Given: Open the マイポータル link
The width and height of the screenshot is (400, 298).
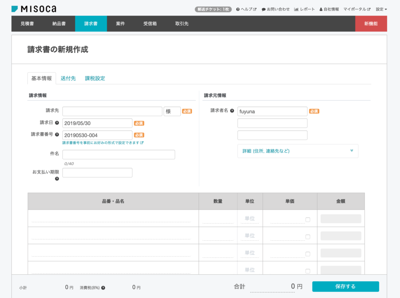Looking at the screenshot, I should point(357,9).
